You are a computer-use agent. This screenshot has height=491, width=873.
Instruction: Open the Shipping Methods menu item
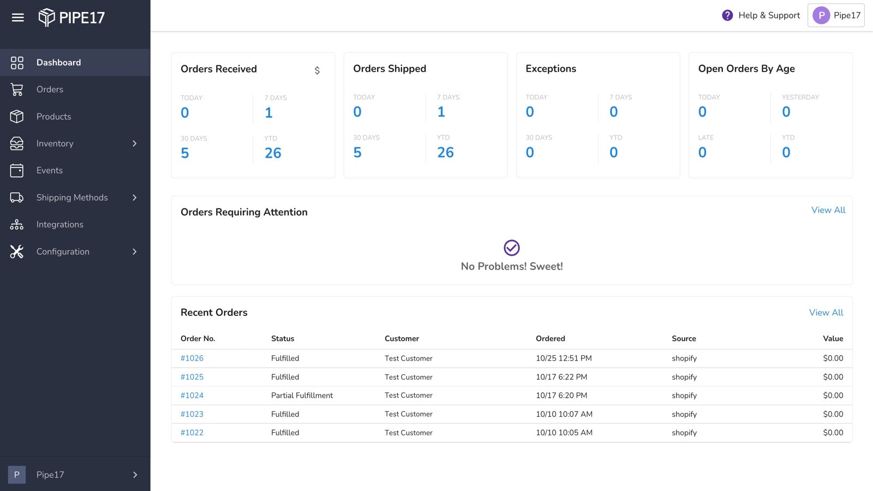(x=72, y=197)
